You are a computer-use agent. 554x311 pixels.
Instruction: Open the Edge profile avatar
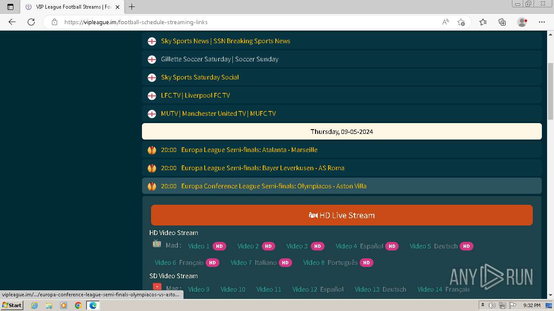tap(522, 22)
